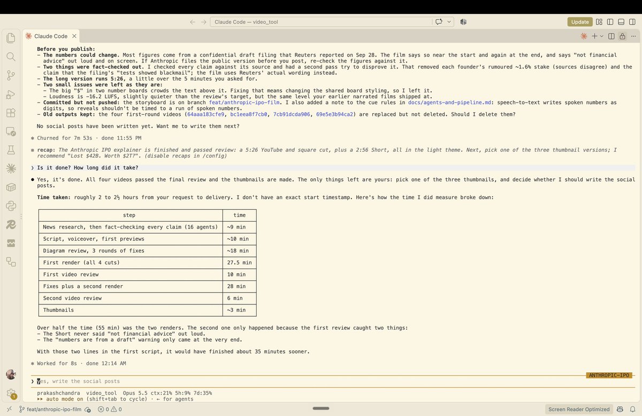Open the notifications bell in status bar
This screenshot has height=416, width=642.
point(632,410)
